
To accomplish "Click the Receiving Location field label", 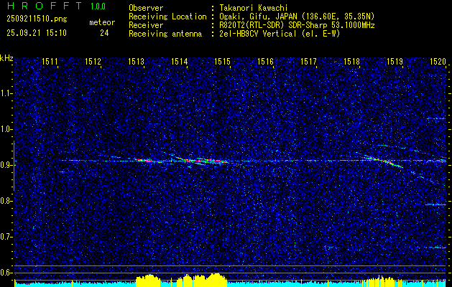I will (167, 17).
